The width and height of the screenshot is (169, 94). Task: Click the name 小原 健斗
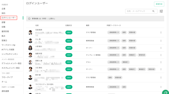click(x=39, y=46)
